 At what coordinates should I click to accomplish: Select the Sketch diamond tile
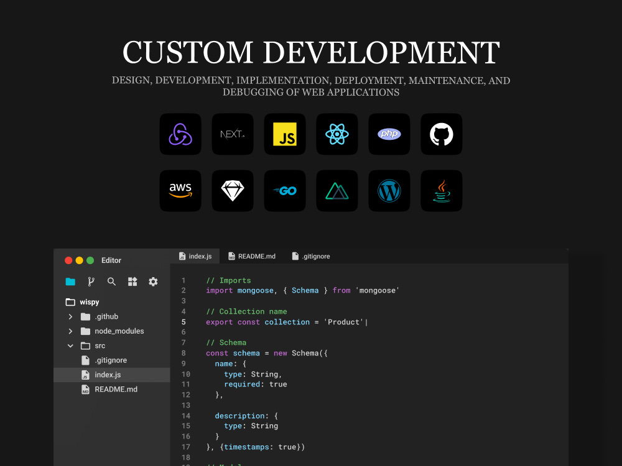(233, 191)
